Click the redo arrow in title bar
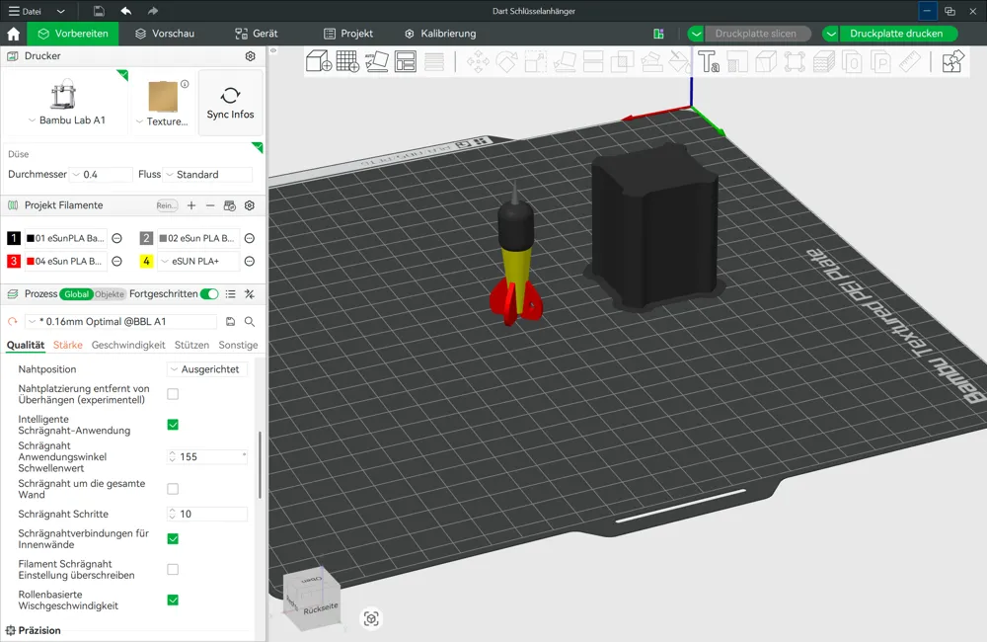 click(x=153, y=11)
